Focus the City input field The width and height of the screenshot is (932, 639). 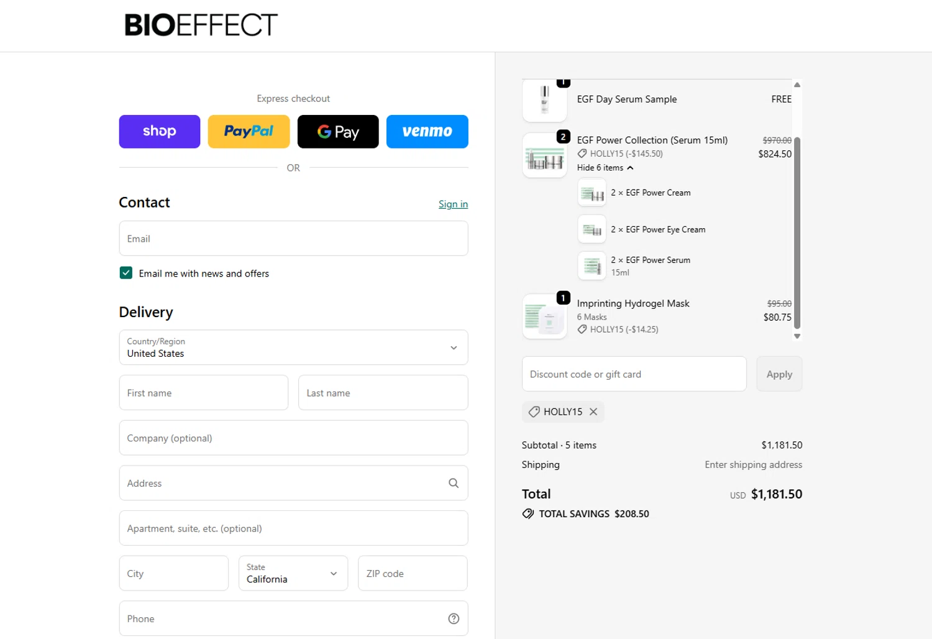(174, 573)
